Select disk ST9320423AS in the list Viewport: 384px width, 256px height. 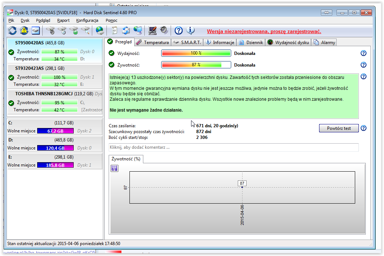55,76
